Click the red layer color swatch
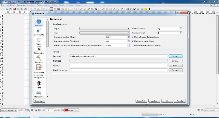 coord(67,110)
